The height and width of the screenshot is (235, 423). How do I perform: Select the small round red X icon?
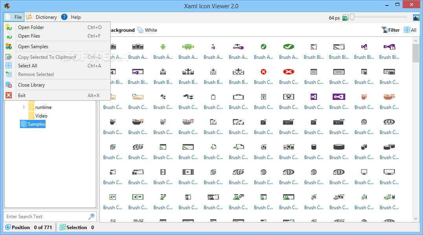(x=264, y=72)
